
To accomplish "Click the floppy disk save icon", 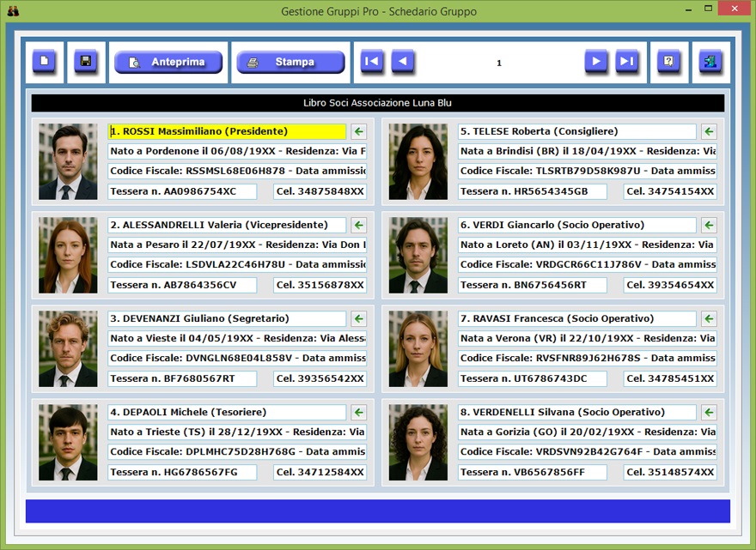I will click(86, 62).
